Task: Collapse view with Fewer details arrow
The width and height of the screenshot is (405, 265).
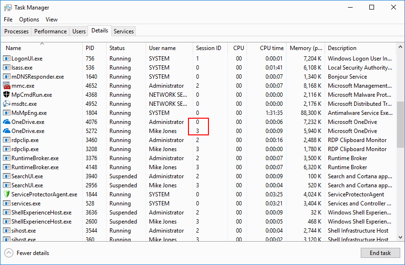Action: (9, 253)
